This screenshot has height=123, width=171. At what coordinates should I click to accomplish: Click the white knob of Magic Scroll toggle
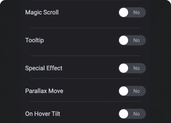[x=123, y=12]
